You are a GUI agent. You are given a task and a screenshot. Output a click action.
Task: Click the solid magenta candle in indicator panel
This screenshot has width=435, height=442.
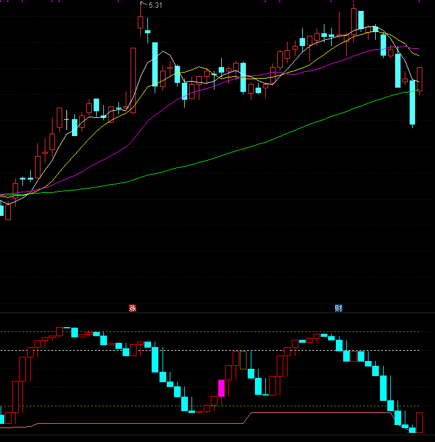222,388
